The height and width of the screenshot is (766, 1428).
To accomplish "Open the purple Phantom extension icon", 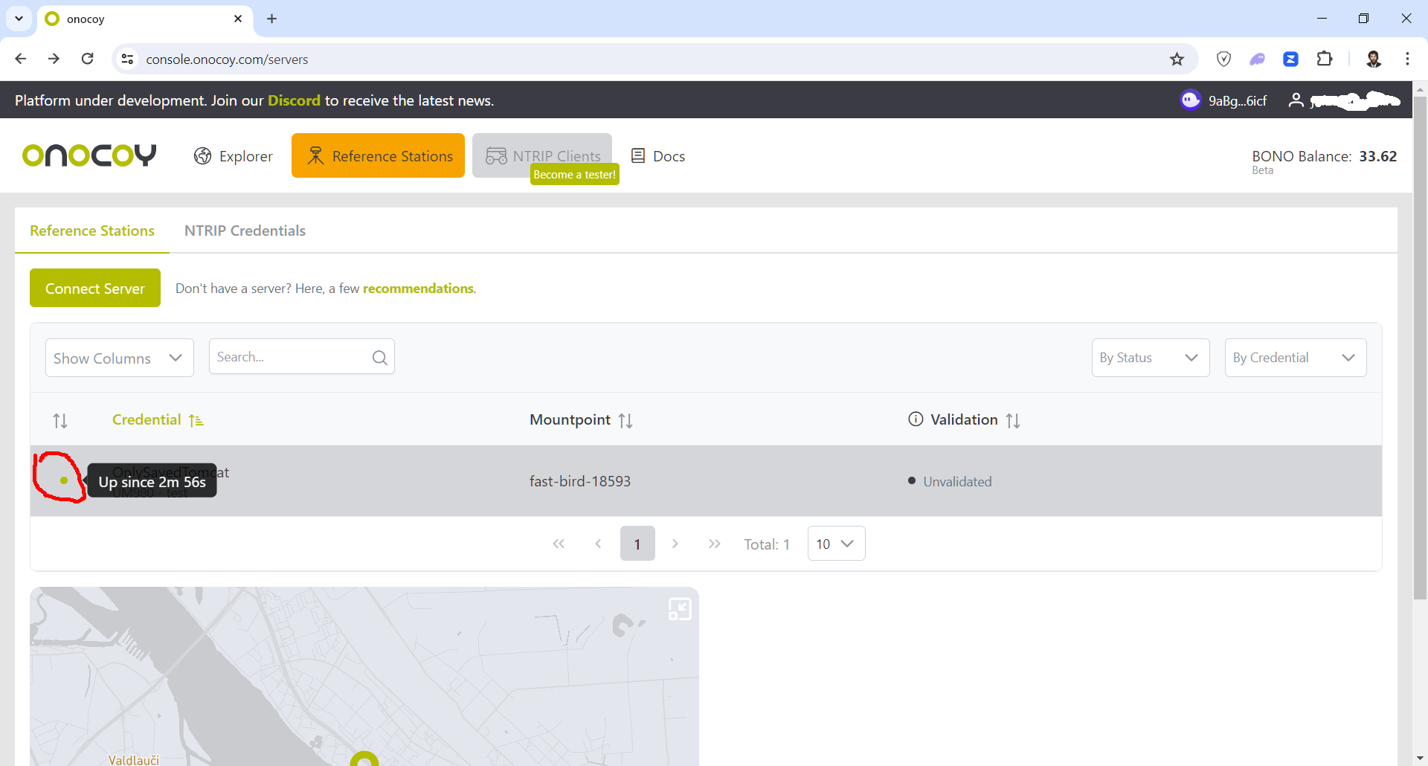I will click(1257, 59).
